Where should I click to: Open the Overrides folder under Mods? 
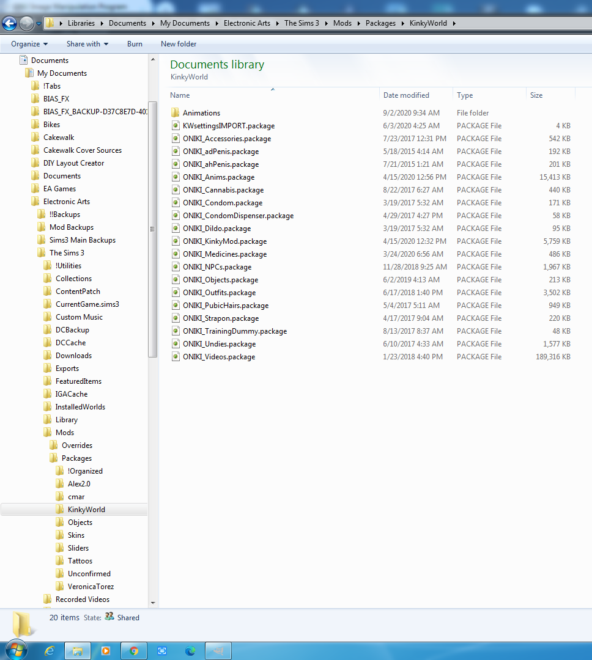coord(77,446)
